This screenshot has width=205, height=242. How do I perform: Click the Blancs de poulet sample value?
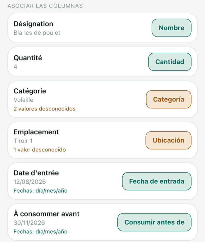coord(37,33)
